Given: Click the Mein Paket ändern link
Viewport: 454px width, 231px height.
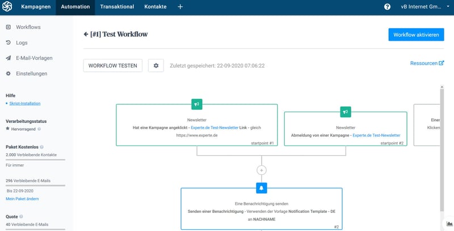Looking at the screenshot, I should click(22, 199).
